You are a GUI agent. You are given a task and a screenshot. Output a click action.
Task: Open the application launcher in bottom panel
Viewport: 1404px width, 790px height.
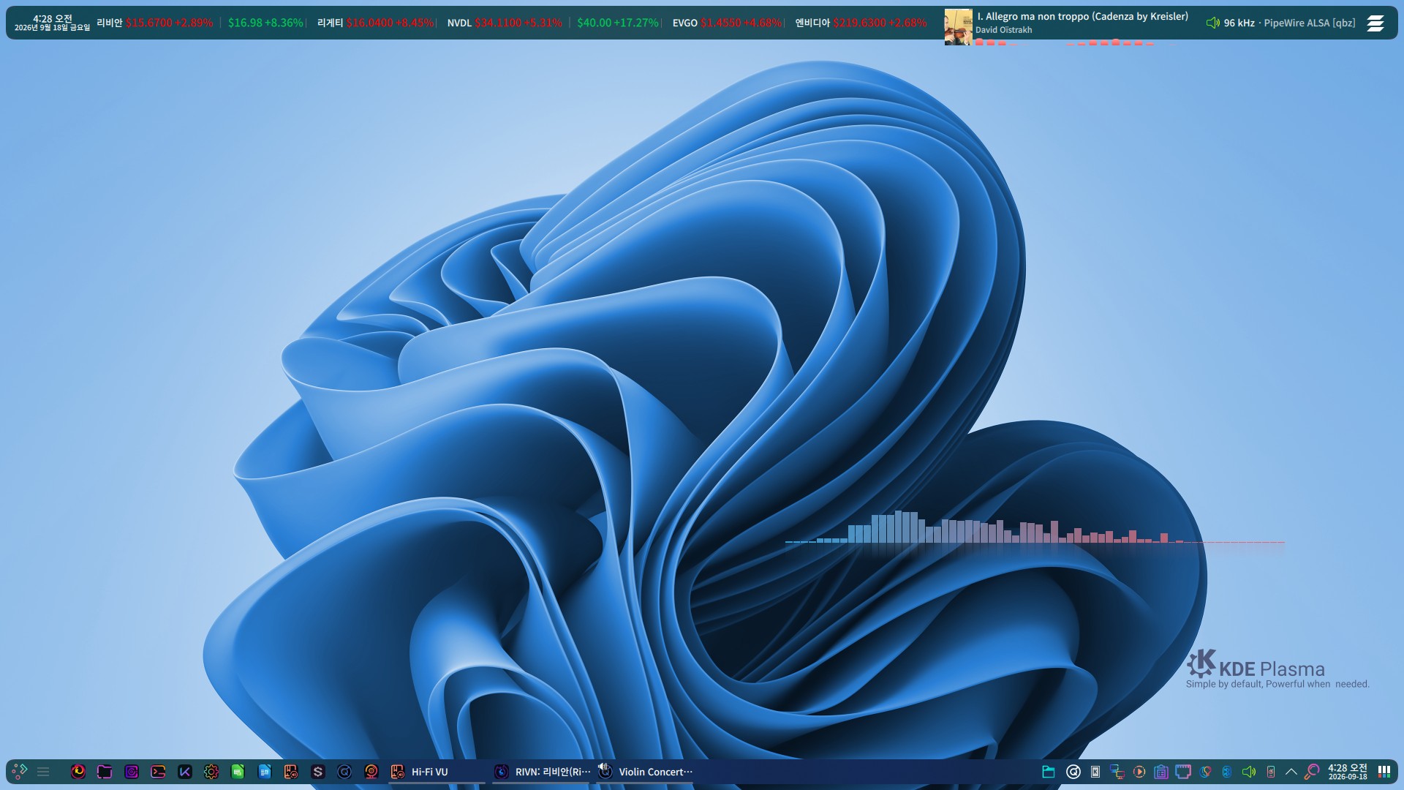coord(20,771)
